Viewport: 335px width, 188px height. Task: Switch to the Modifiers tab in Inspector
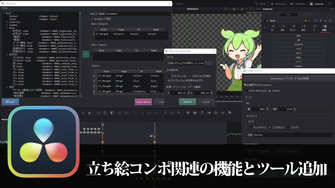tap(307, 15)
